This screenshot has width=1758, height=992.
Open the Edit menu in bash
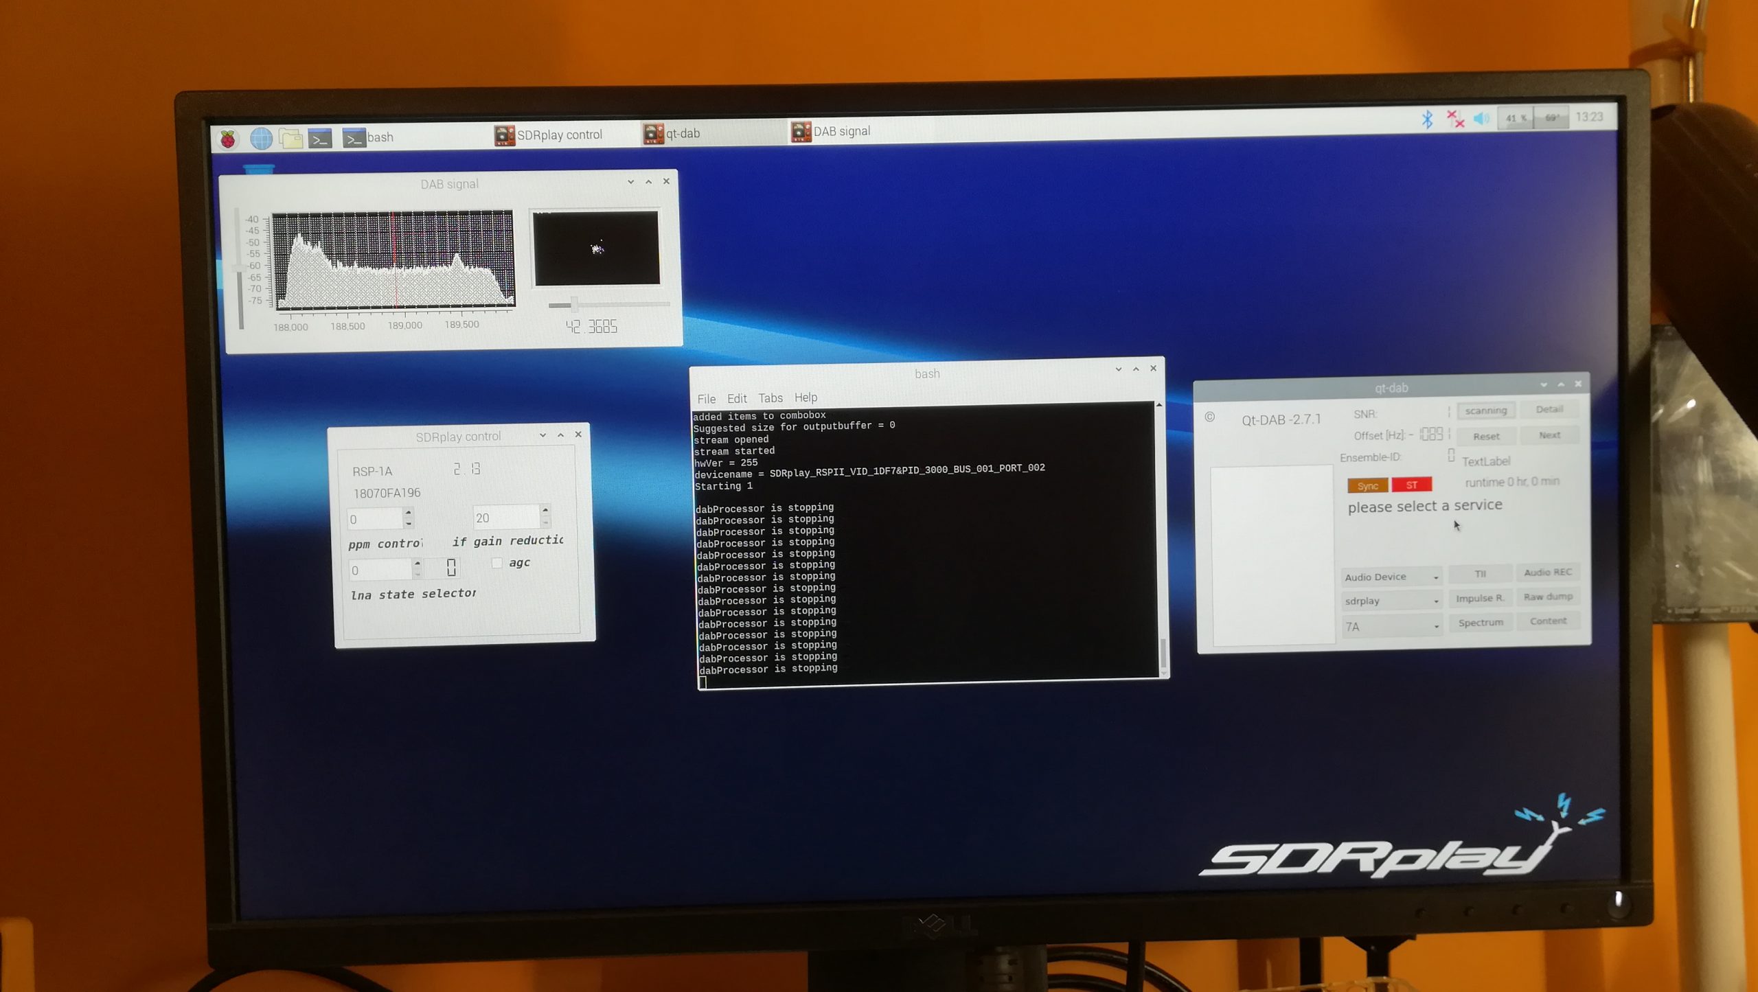(x=737, y=398)
